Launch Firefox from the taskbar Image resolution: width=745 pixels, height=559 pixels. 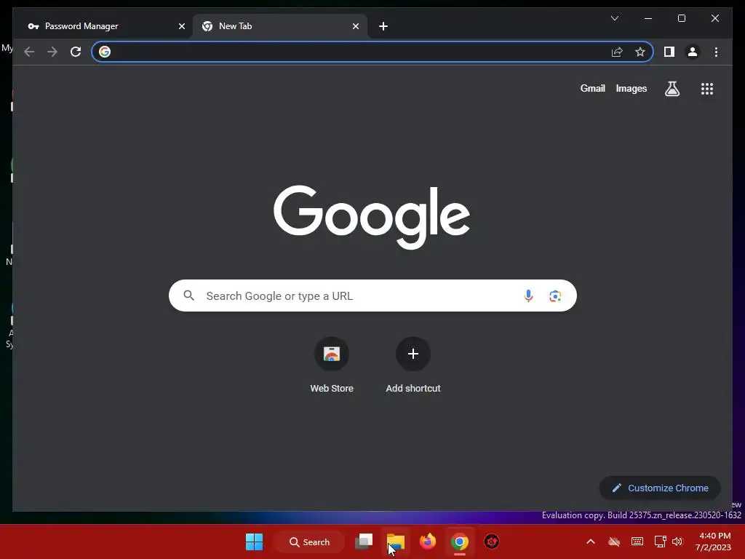pyautogui.click(x=428, y=542)
